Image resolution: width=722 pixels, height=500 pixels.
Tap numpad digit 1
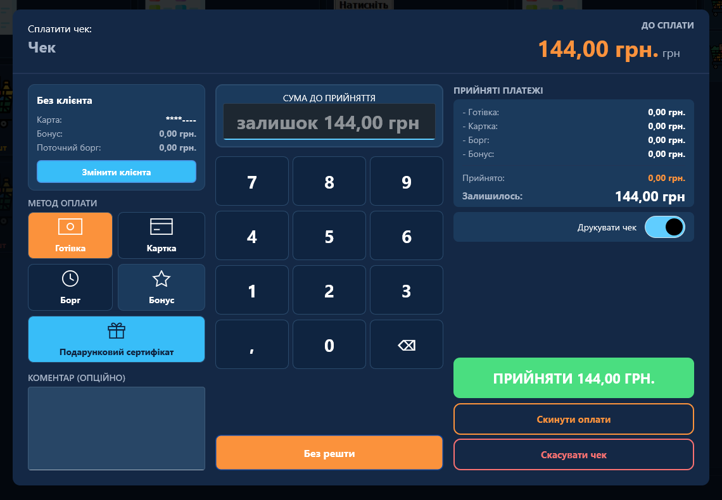[x=252, y=291]
